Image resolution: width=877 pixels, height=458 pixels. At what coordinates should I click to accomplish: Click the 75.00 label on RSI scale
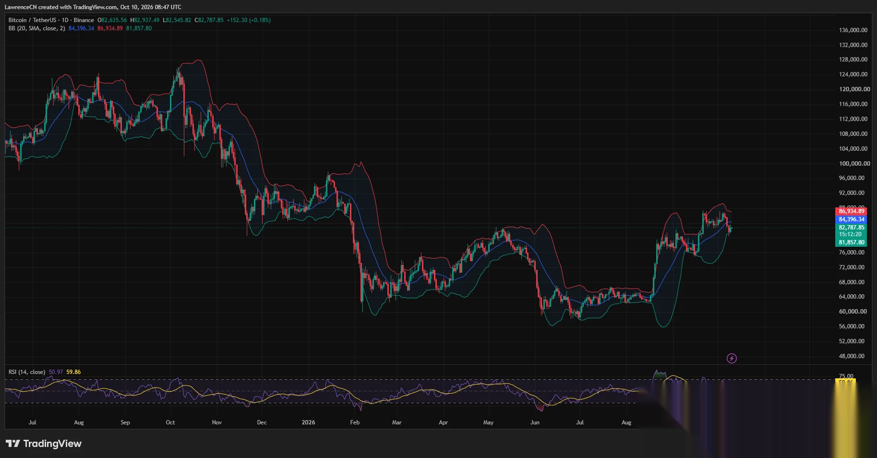tap(846, 376)
